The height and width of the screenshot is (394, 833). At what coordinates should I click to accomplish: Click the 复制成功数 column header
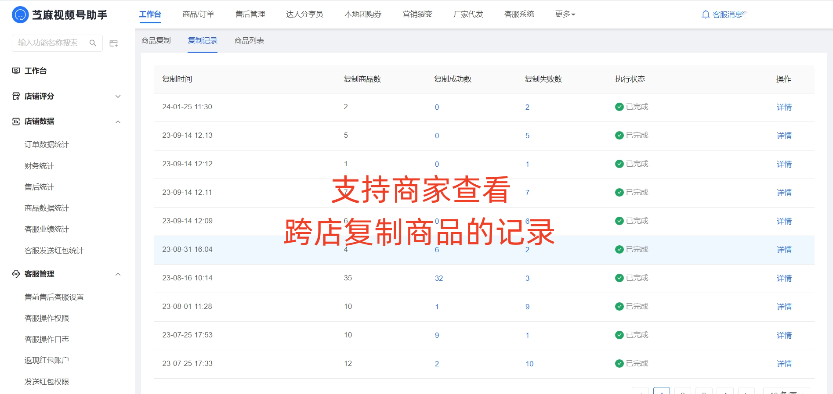[x=453, y=79]
